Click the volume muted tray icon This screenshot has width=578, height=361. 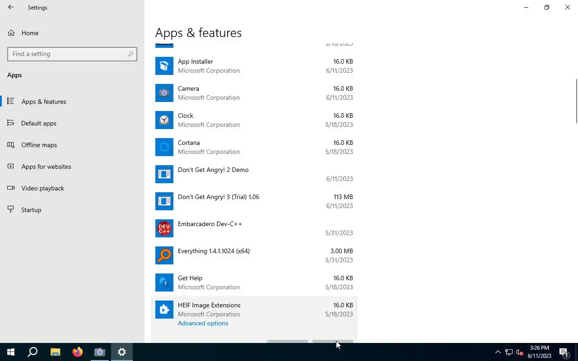coord(520,352)
